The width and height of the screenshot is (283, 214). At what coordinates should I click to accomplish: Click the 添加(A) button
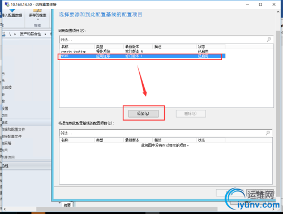(x=143, y=114)
